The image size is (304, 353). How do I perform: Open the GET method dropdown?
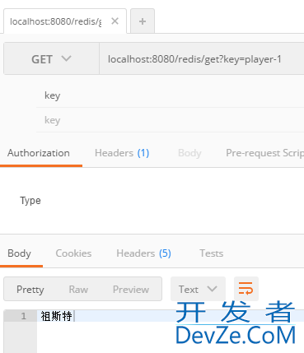(x=51, y=59)
